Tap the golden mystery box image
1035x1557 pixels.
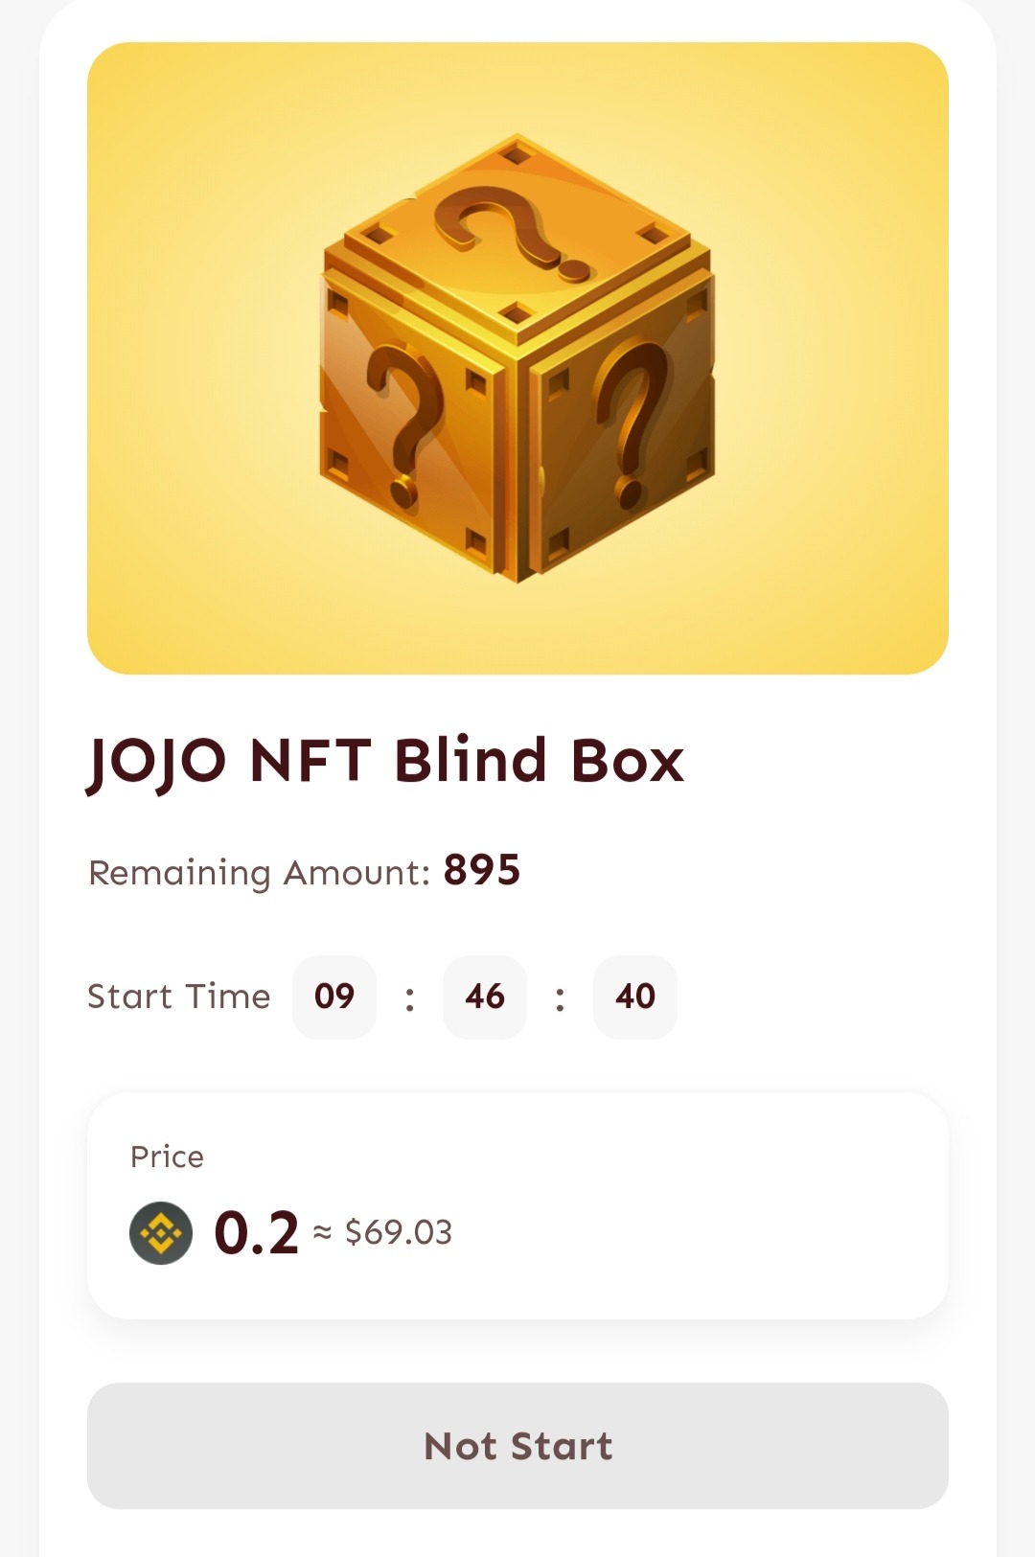pos(517,358)
